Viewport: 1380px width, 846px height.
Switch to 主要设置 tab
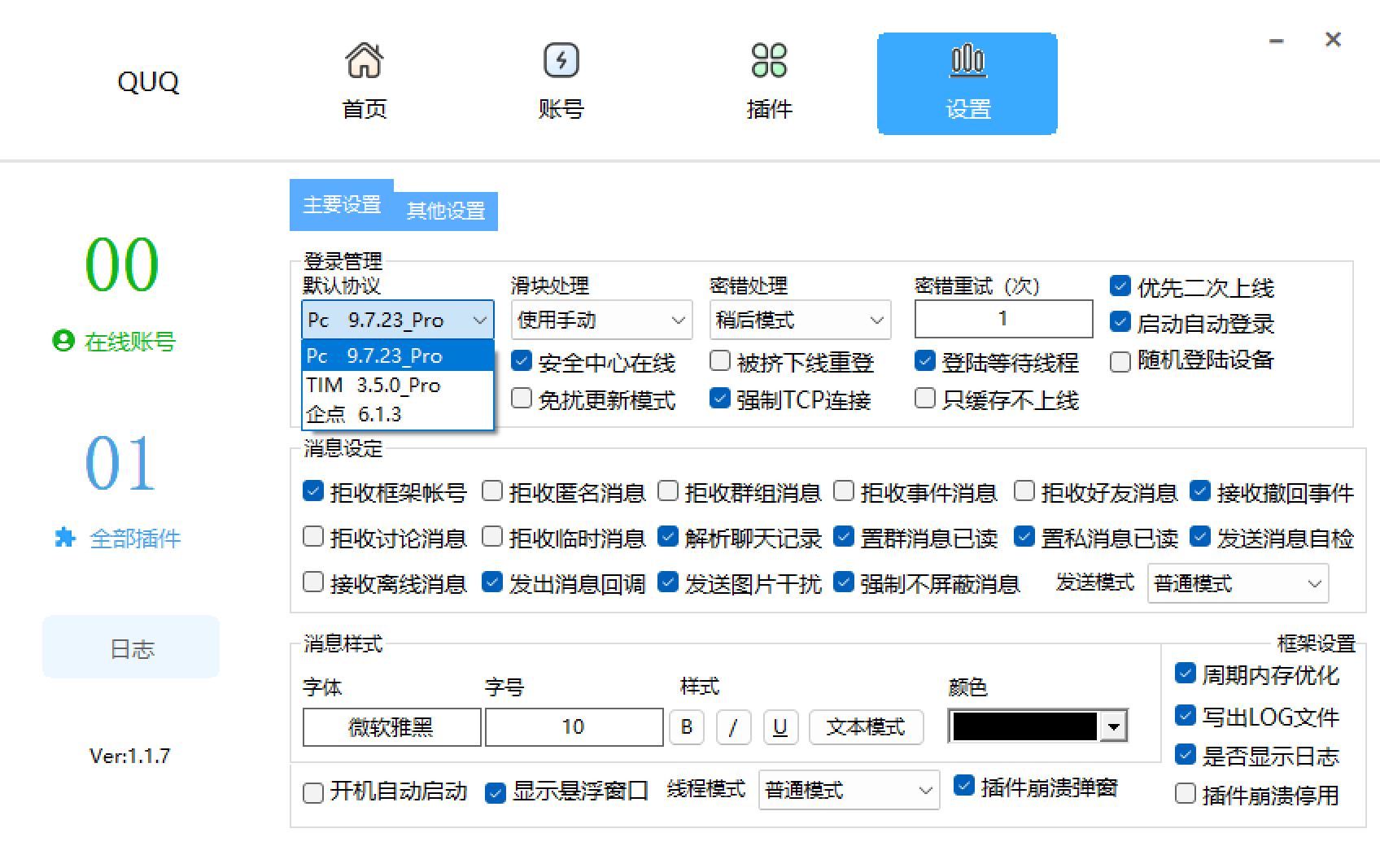342,205
